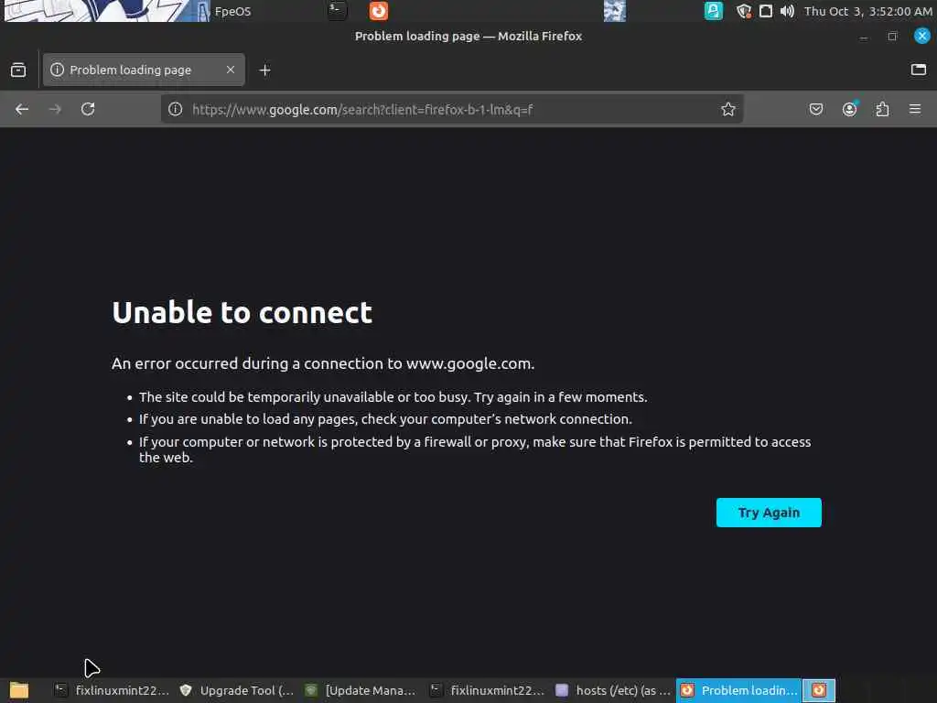Open the Extensions puzzle icon

click(882, 109)
